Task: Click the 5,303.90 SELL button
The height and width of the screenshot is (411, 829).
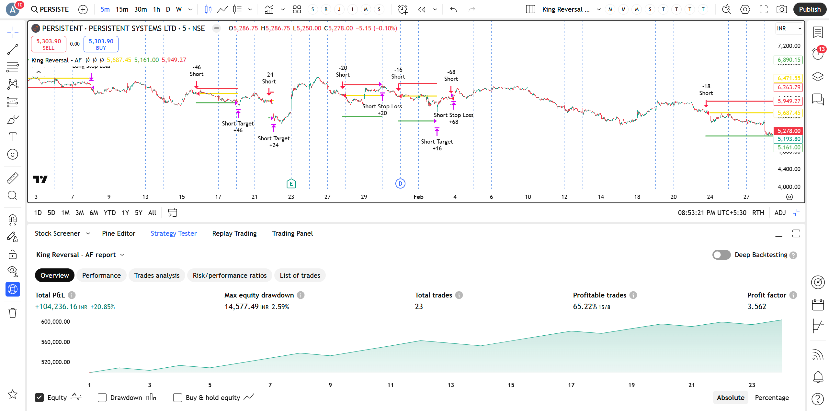Action: coord(49,44)
